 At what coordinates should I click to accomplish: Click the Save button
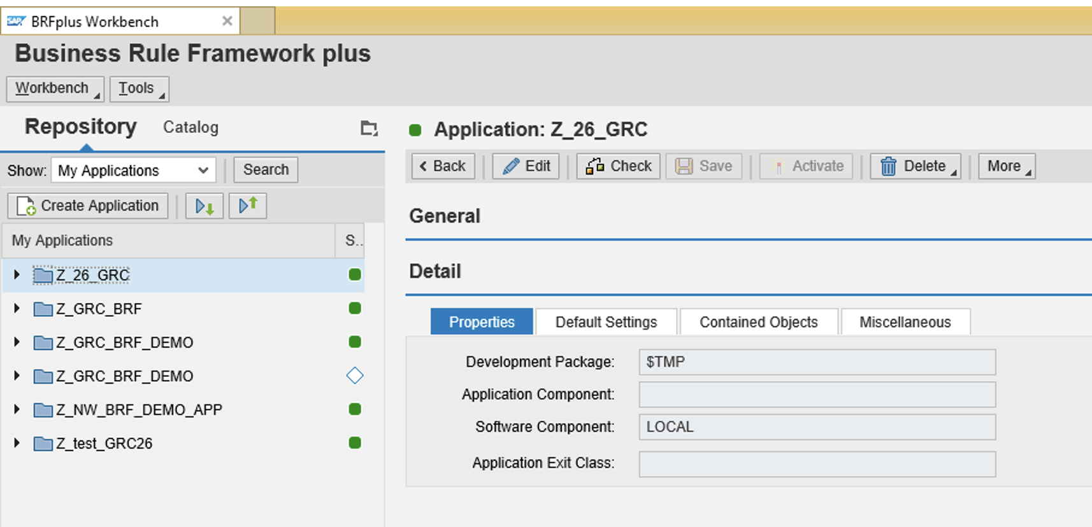point(703,166)
